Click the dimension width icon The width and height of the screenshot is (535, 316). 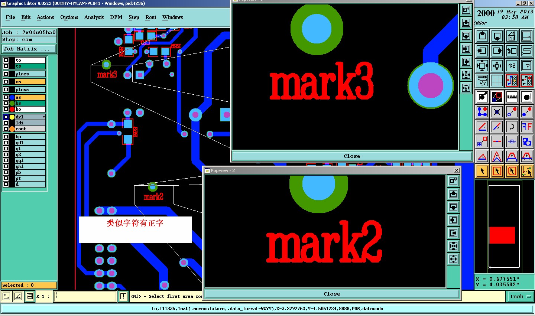click(x=512, y=141)
